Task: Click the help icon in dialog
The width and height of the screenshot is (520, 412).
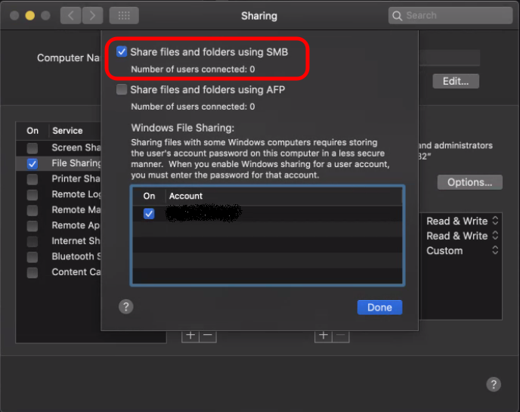Action: [x=126, y=306]
